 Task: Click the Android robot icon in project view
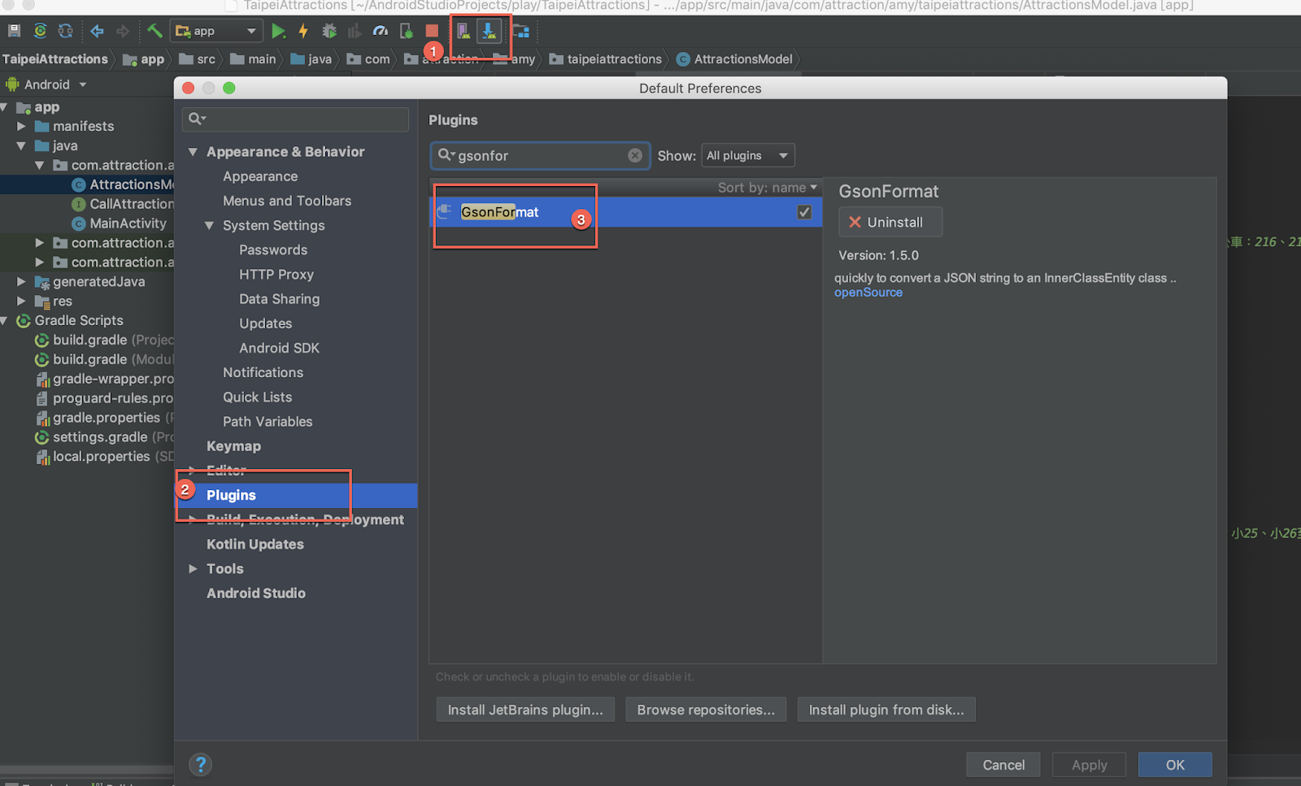(x=12, y=84)
